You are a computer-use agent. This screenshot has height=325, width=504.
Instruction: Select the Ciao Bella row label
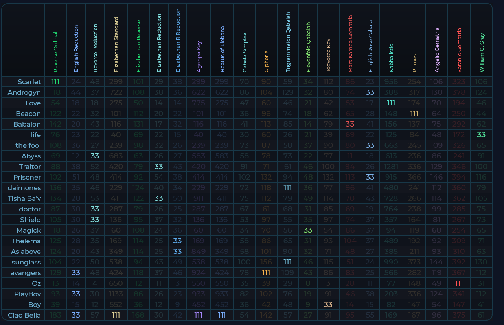tap(24, 315)
